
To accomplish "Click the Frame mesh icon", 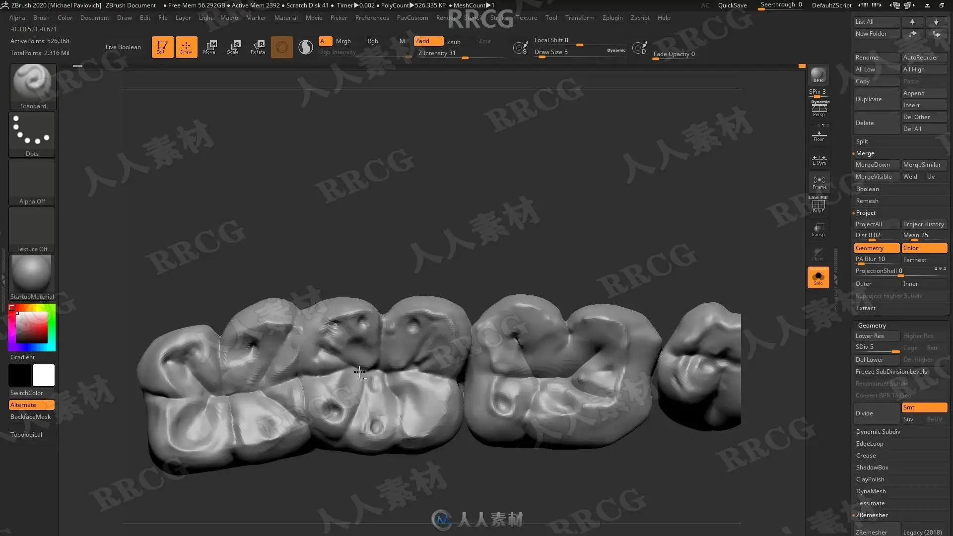I will click(819, 182).
